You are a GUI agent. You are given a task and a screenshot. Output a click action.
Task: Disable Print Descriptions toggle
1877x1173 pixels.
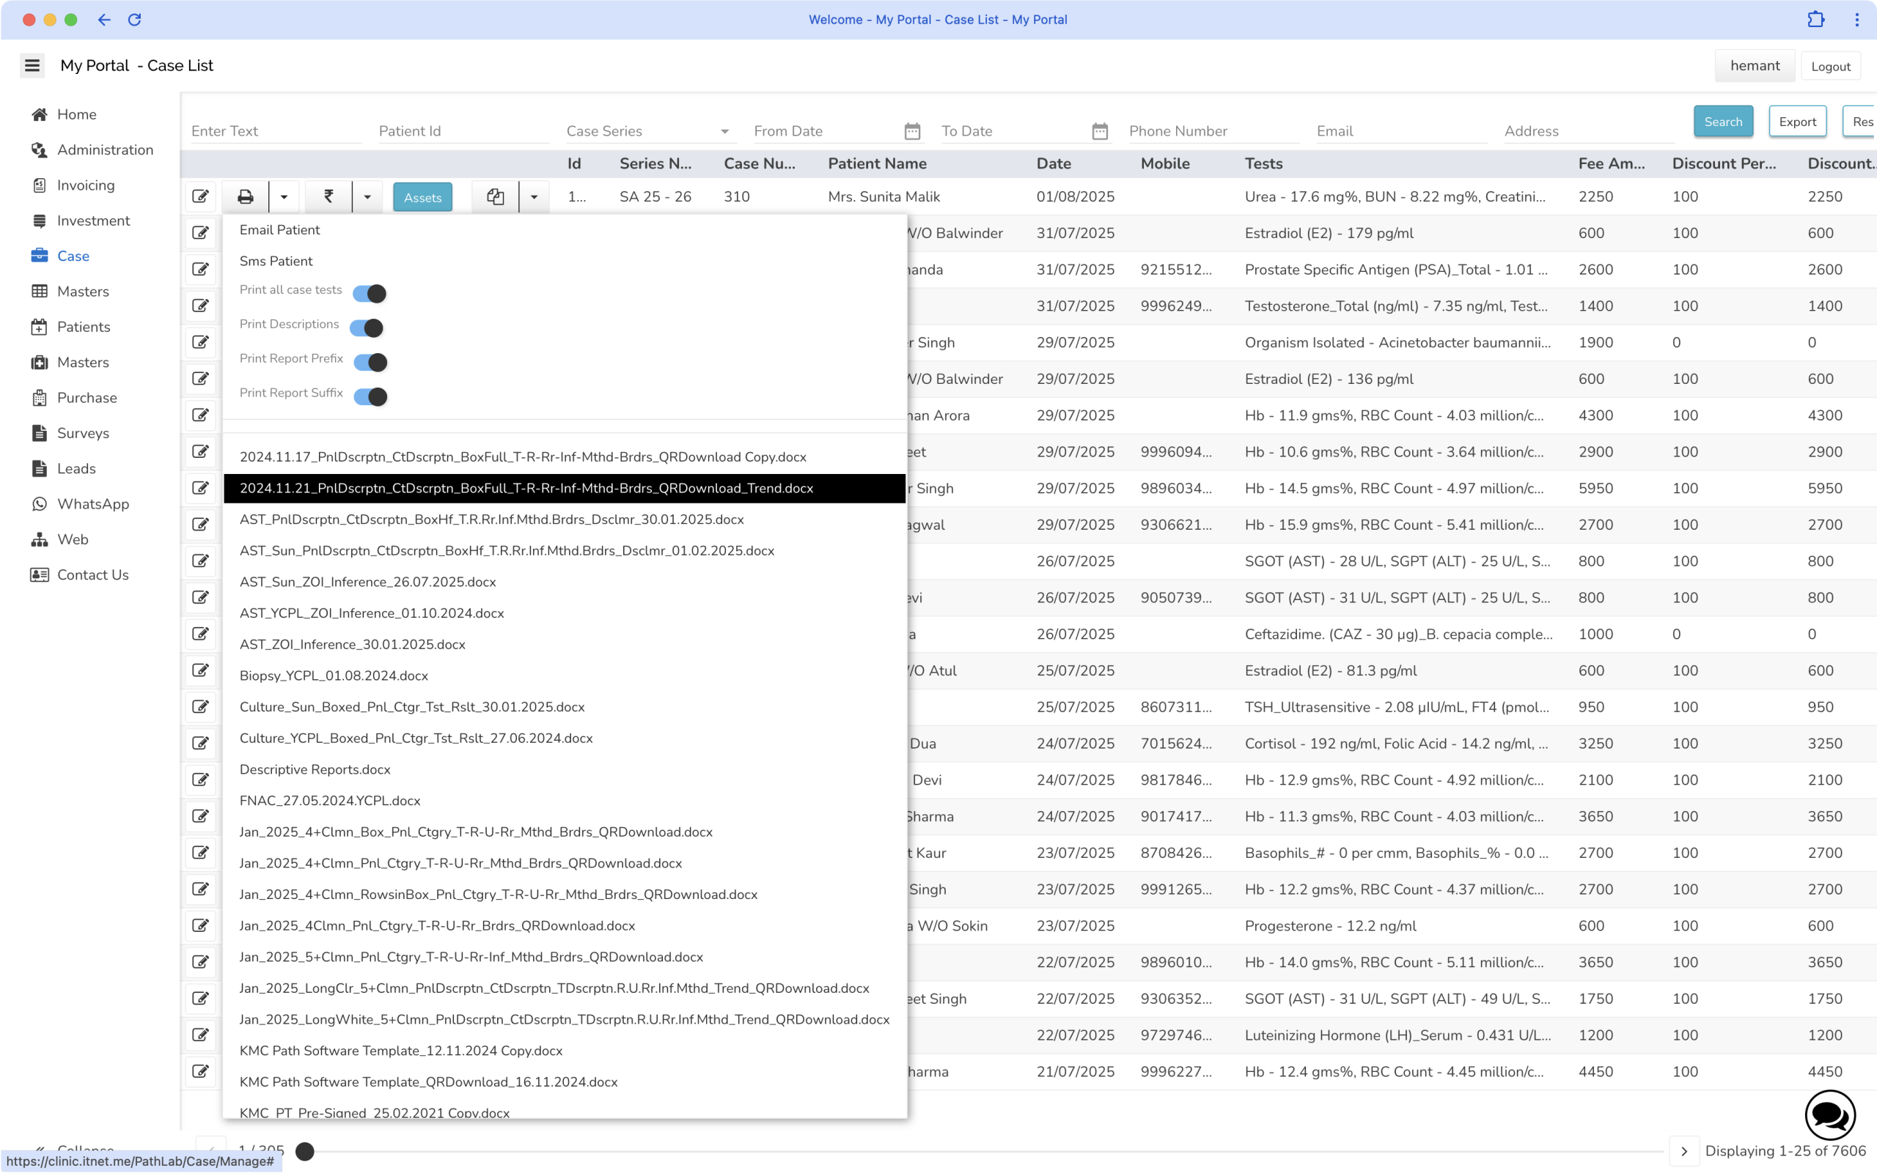(x=367, y=328)
